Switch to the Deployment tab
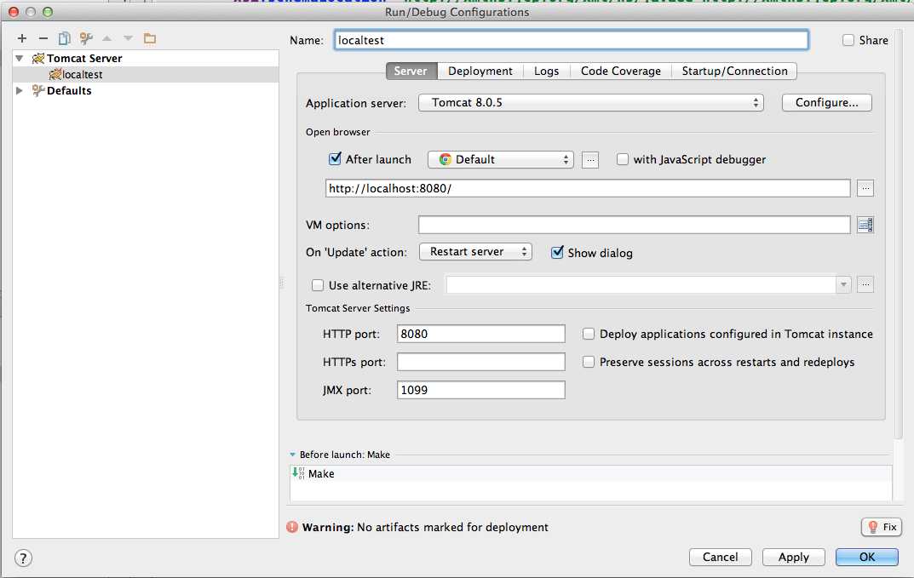The width and height of the screenshot is (914, 578). (x=480, y=72)
